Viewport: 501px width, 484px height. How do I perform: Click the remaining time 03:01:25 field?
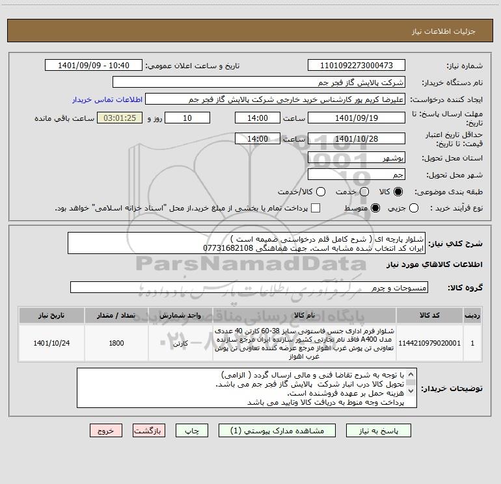point(120,118)
